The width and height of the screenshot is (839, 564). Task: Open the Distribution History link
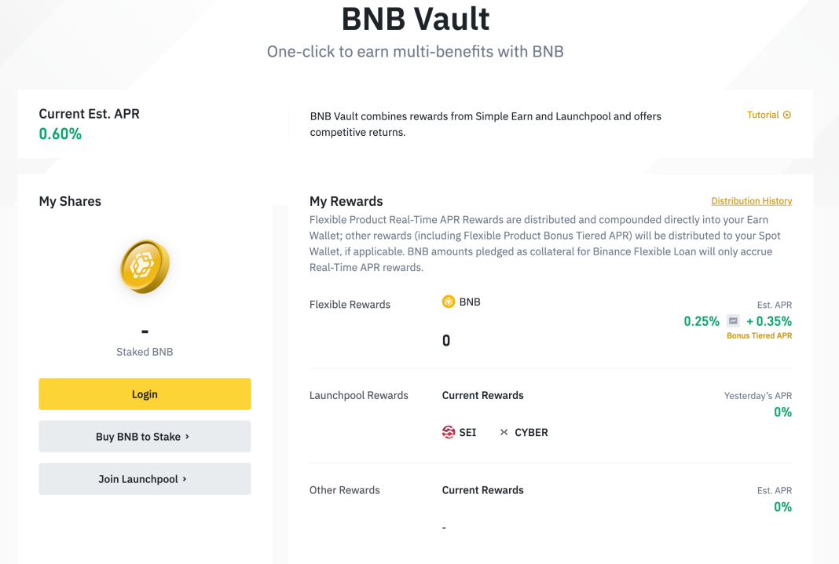751,200
